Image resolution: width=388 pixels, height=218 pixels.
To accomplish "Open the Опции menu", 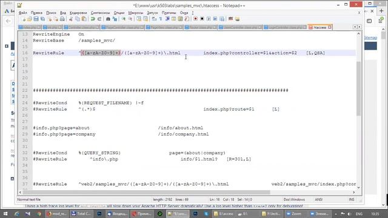I will point(119,13).
